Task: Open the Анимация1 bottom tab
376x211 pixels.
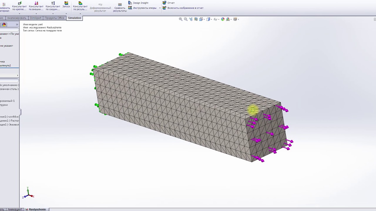Action: [x=15, y=209]
